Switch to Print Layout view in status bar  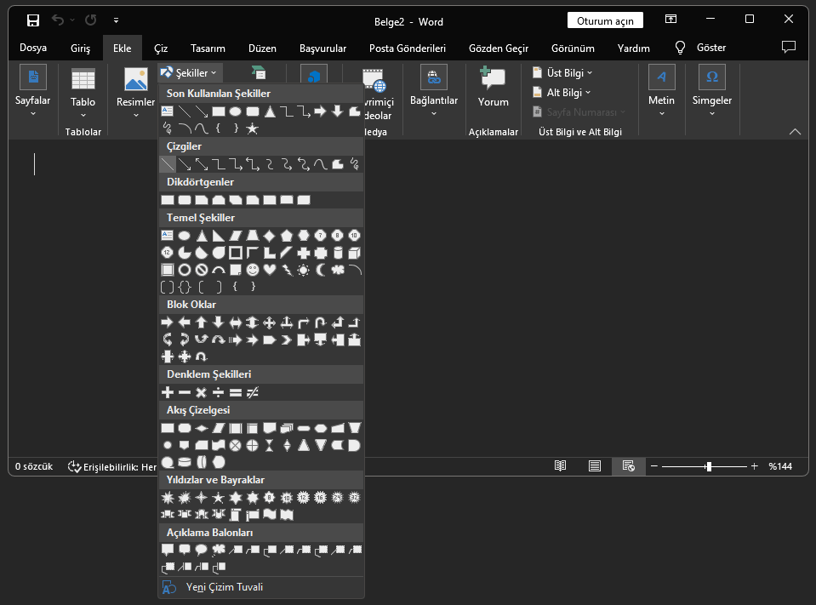(x=594, y=466)
